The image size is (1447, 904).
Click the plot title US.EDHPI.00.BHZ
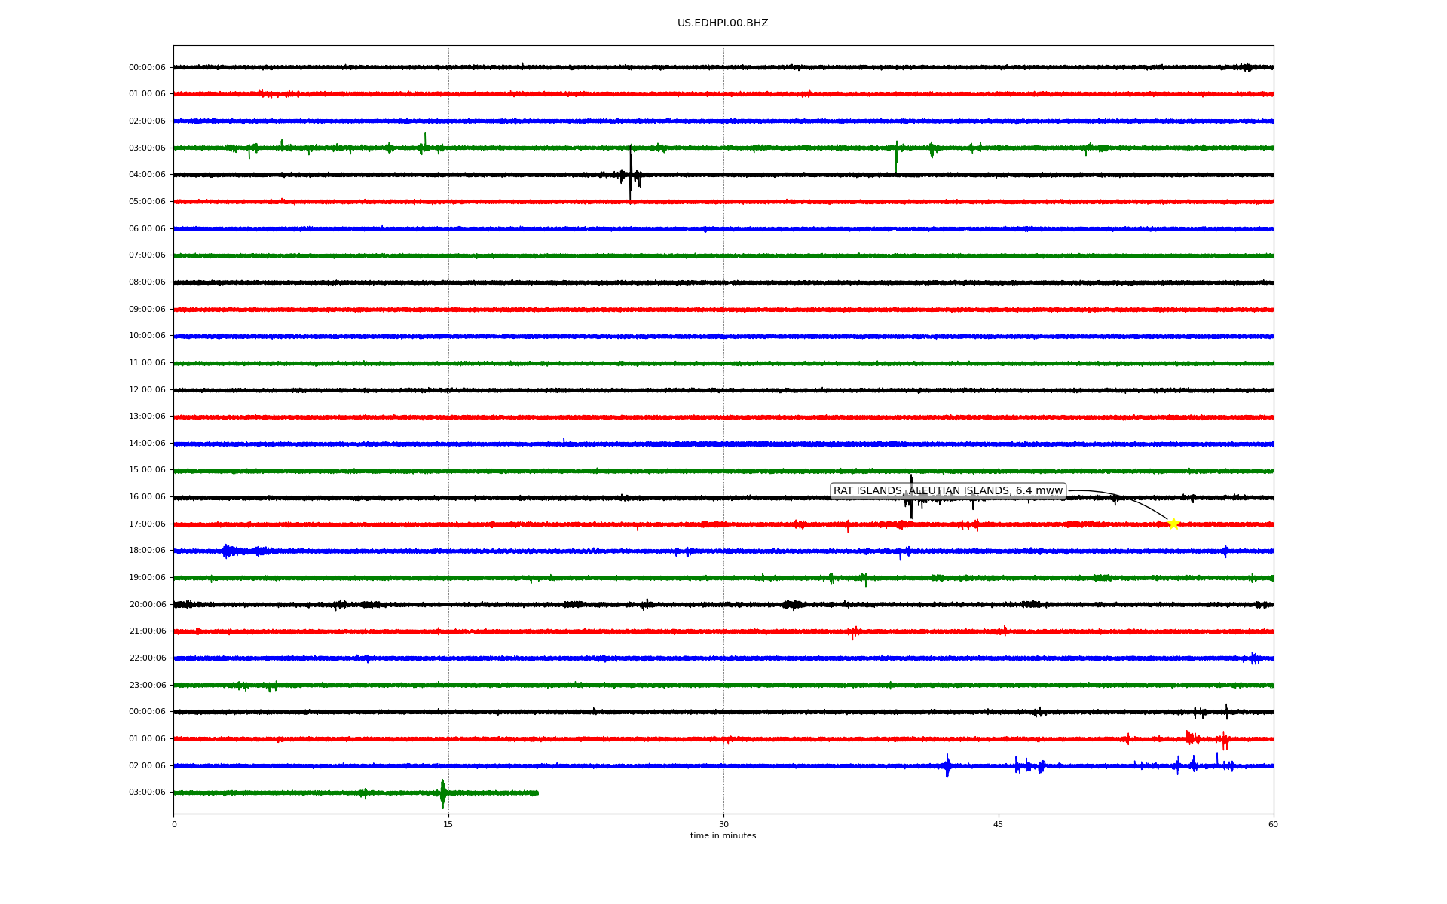[x=723, y=23]
